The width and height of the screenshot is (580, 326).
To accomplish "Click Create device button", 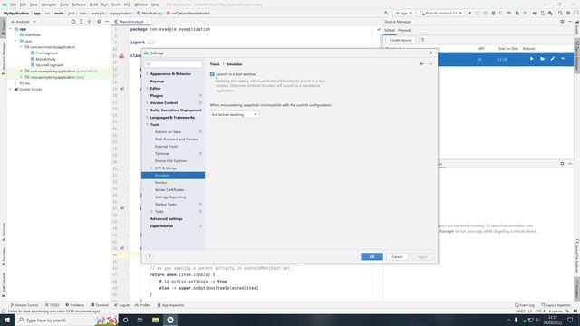I will [x=401, y=40].
